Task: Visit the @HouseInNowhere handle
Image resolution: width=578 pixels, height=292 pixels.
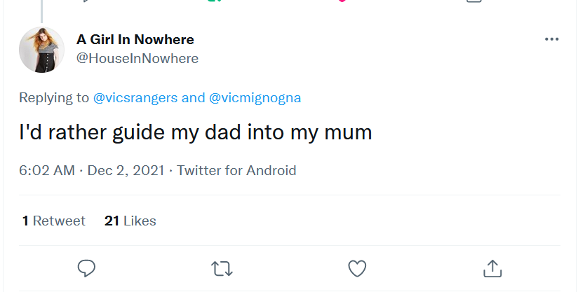Action: coord(137,58)
